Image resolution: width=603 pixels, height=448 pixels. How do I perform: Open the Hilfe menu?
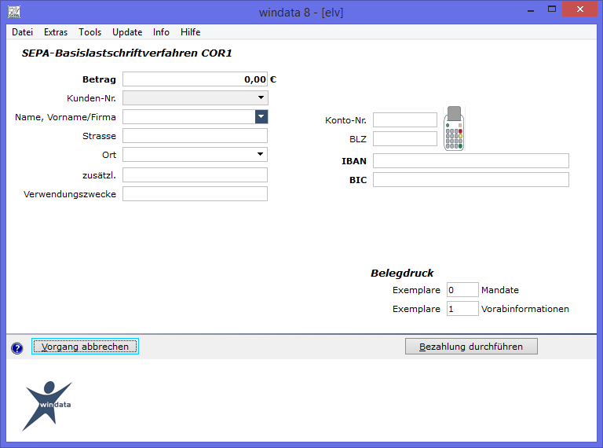190,32
